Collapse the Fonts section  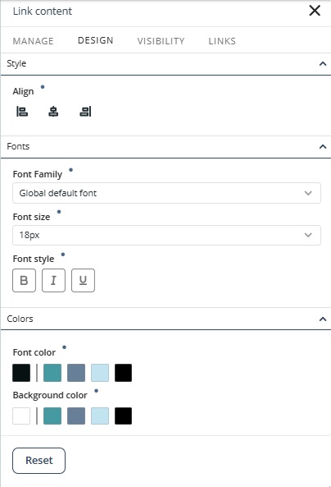323,147
